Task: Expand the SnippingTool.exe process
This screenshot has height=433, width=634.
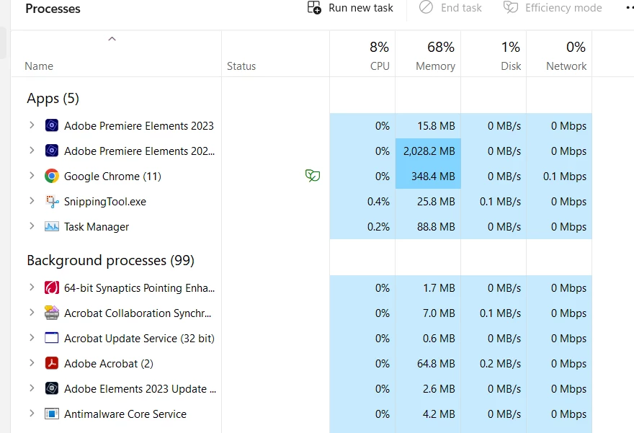Action: coord(32,201)
